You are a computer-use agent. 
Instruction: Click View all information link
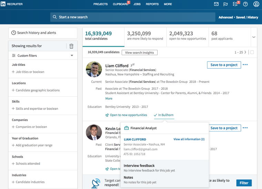[189, 139]
